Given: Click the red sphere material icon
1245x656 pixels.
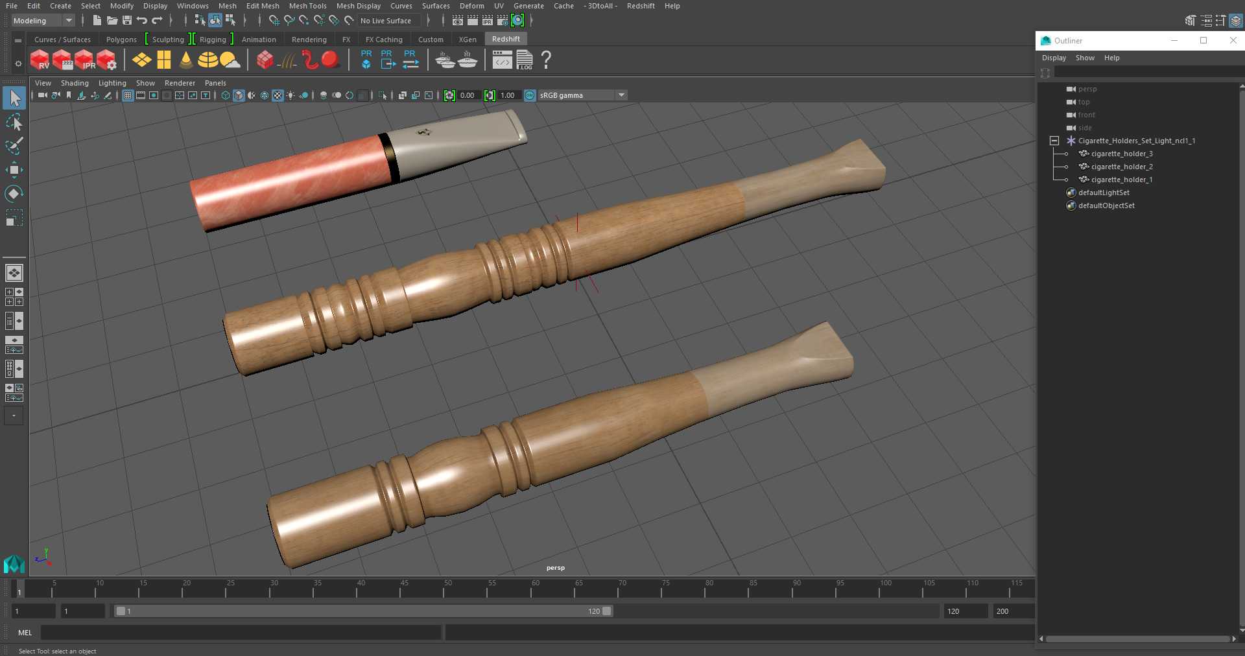Looking at the screenshot, I should click(x=331, y=60).
